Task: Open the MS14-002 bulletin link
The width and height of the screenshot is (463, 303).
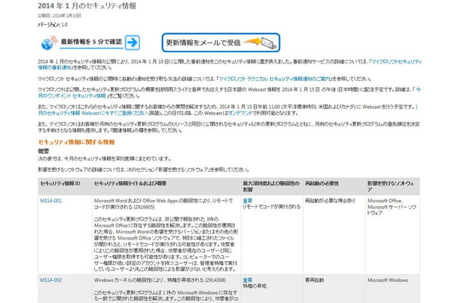Action: pos(50,280)
